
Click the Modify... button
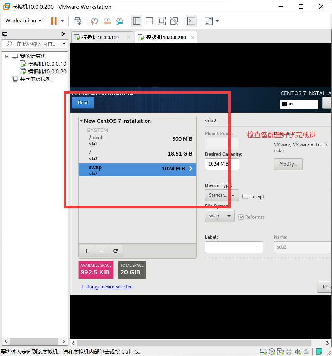tap(288, 164)
